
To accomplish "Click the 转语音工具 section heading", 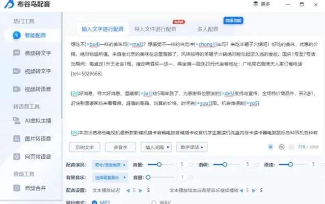I will [26, 106].
